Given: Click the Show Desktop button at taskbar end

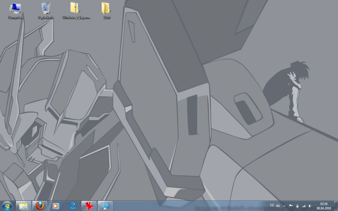Looking at the screenshot, I should (x=336, y=206).
